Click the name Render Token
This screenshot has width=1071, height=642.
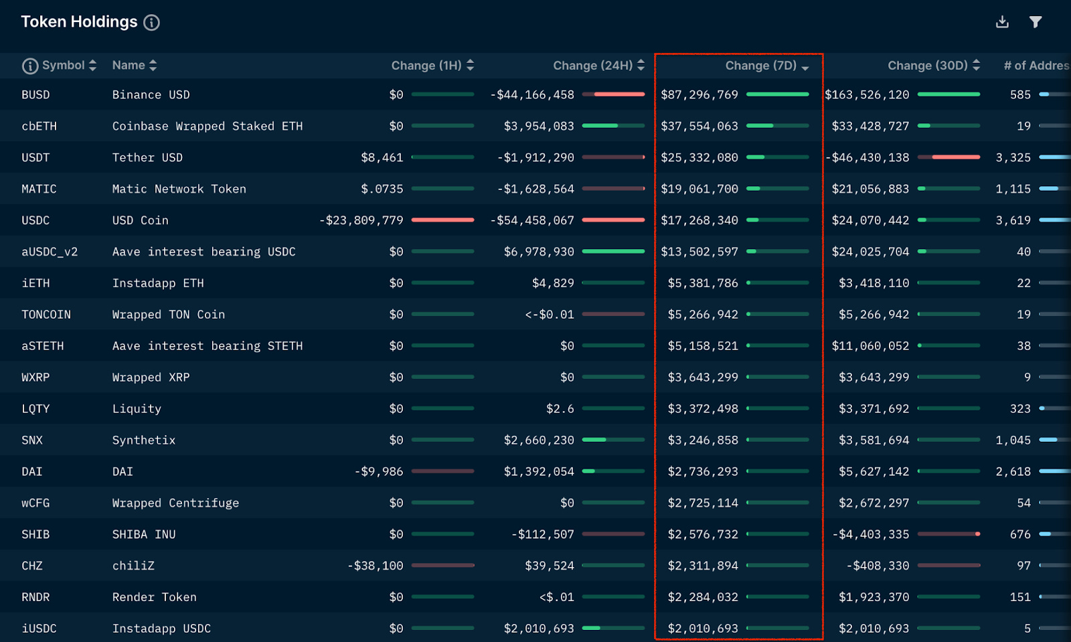tap(155, 597)
